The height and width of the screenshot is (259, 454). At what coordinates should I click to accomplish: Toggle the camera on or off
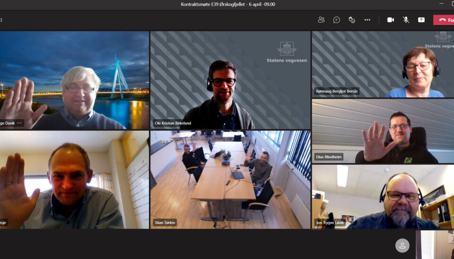click(x=391, y=20)
